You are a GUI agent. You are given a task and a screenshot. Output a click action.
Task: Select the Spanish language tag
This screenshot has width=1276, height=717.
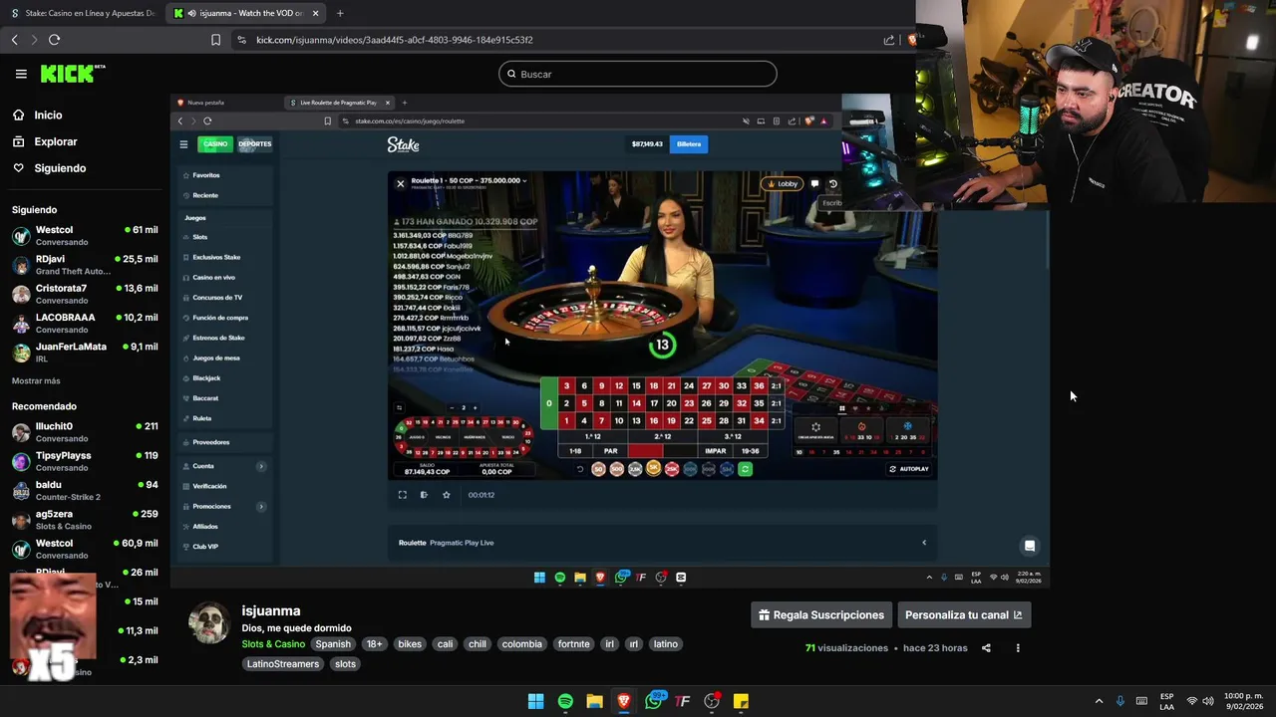(333, 644)
